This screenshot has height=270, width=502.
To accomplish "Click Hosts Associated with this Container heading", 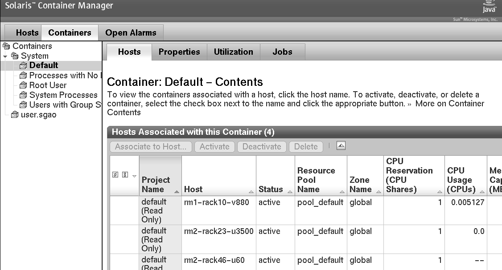I will click(x=193, y=132).
